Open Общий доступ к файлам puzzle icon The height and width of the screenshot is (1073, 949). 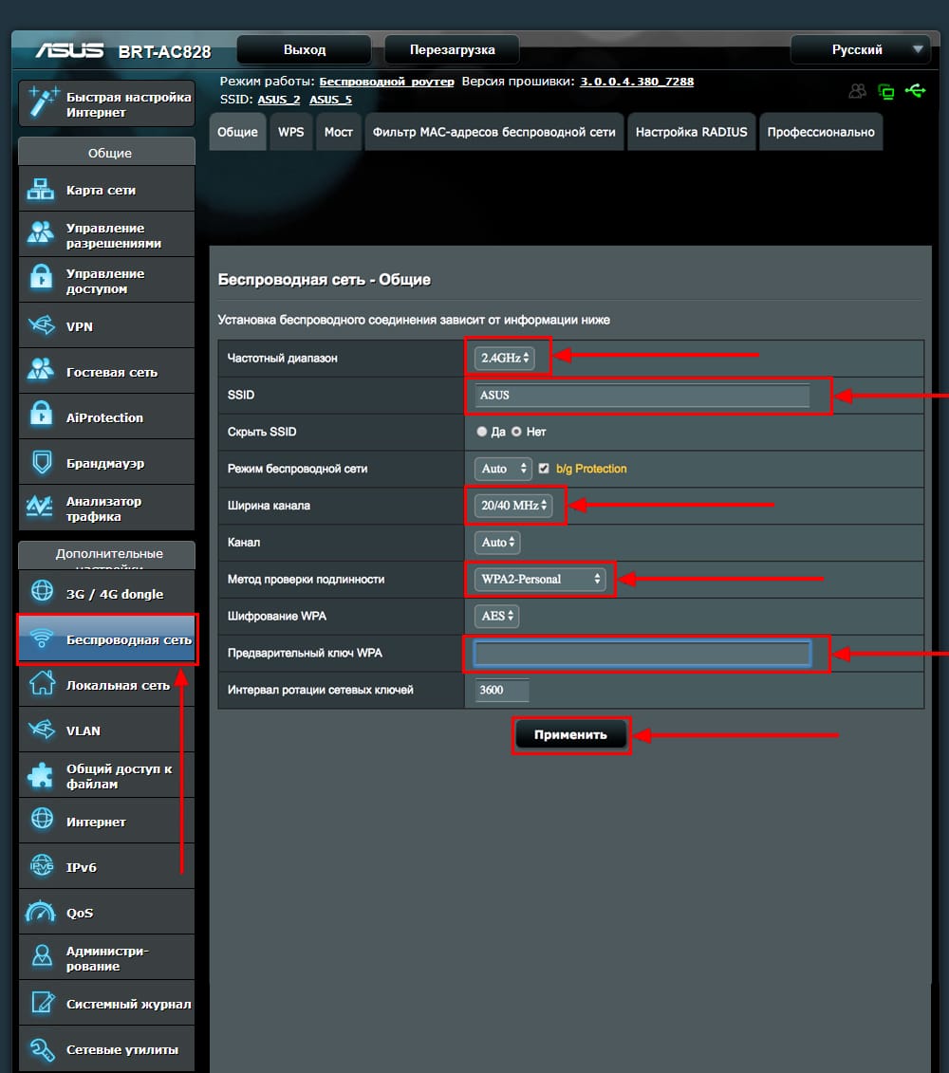(x=41, y=775)
